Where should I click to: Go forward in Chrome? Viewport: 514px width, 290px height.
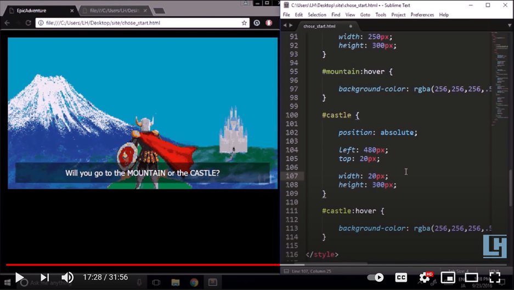18,23
